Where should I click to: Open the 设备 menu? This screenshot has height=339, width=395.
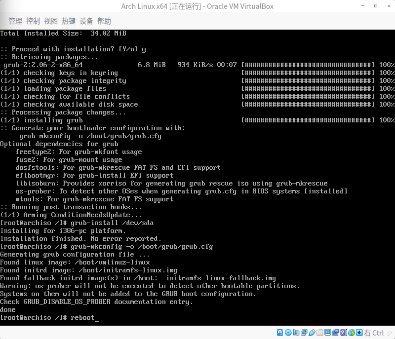tap(86, 21)
